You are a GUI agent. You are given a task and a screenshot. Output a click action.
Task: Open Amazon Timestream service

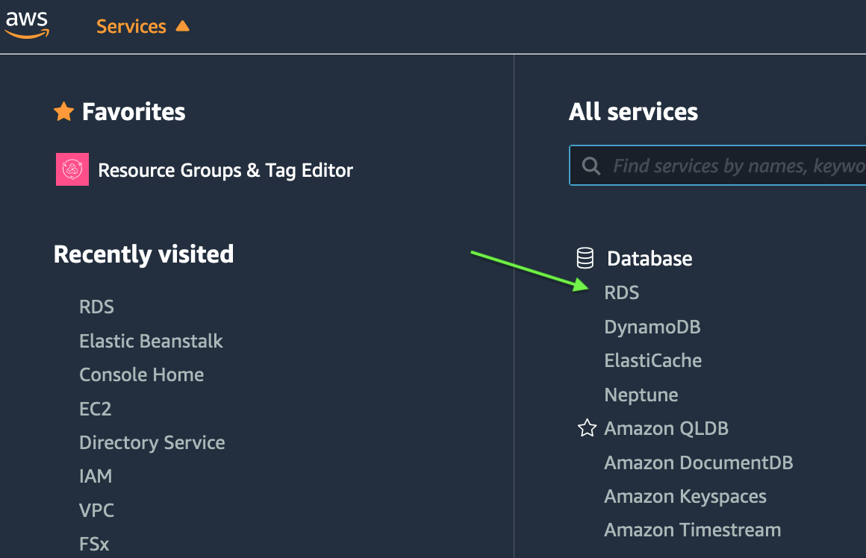click(692, 530)
